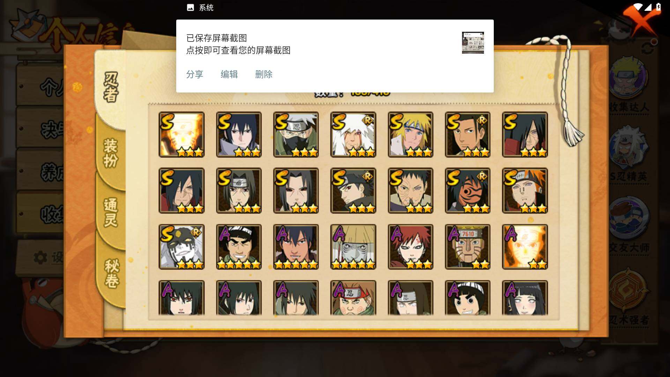The height and width of the screenshot is (377, 670).
Task: Select the glowing Naruto S-rank card
Action: [181, 134]
